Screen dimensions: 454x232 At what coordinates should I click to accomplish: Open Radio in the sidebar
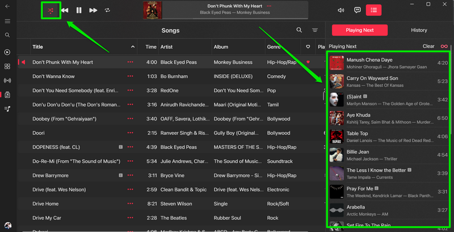(x=7, y=80)
